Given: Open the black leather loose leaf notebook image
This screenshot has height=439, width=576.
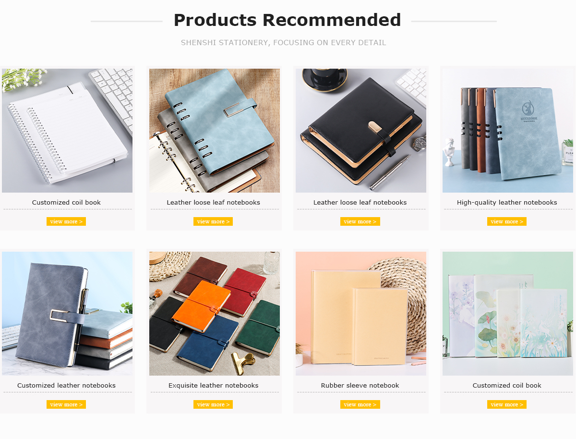Looking at the screenshot, I should (361, 131).
